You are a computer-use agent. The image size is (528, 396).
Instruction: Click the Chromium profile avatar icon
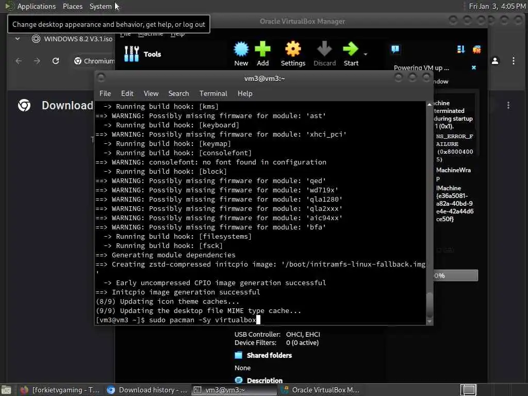[x=495, y=61]
